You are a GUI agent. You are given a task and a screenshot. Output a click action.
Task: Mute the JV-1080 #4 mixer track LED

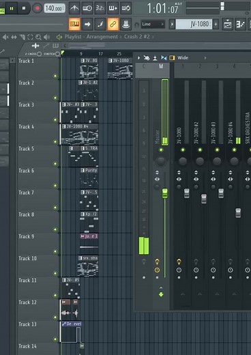click(234, 150)
